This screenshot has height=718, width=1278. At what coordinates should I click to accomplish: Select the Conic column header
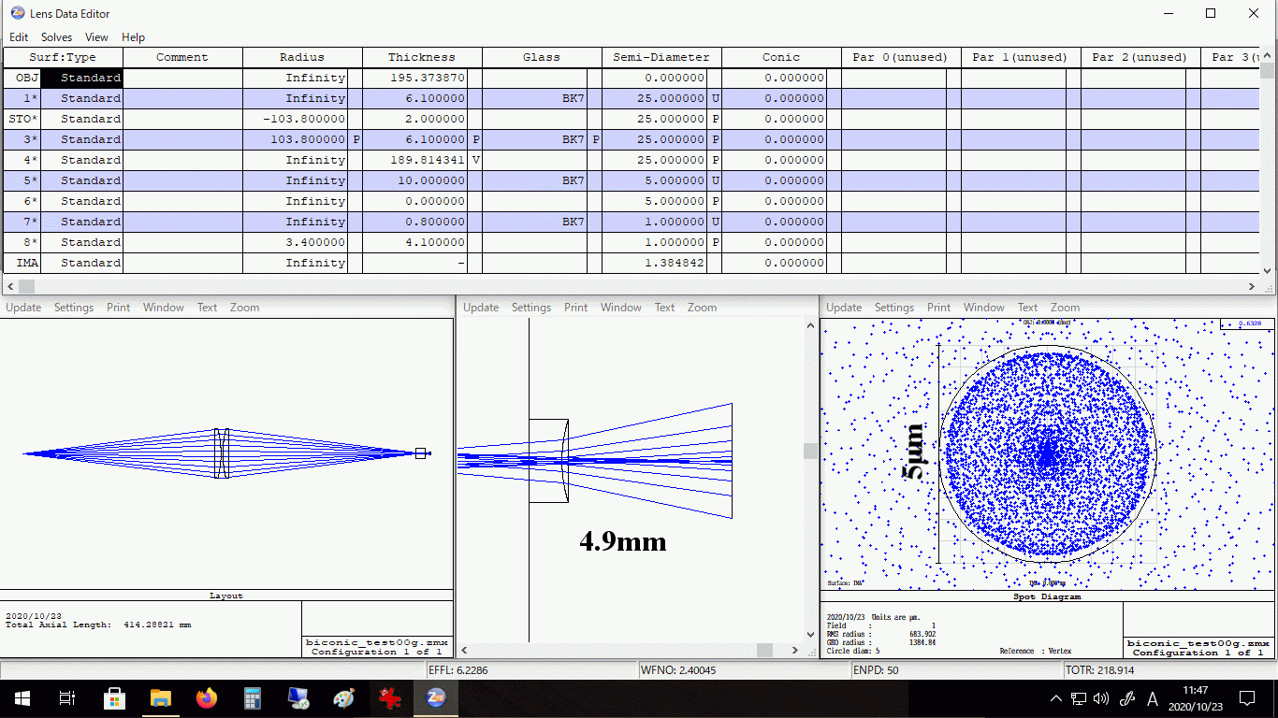[x=781, y=57]
